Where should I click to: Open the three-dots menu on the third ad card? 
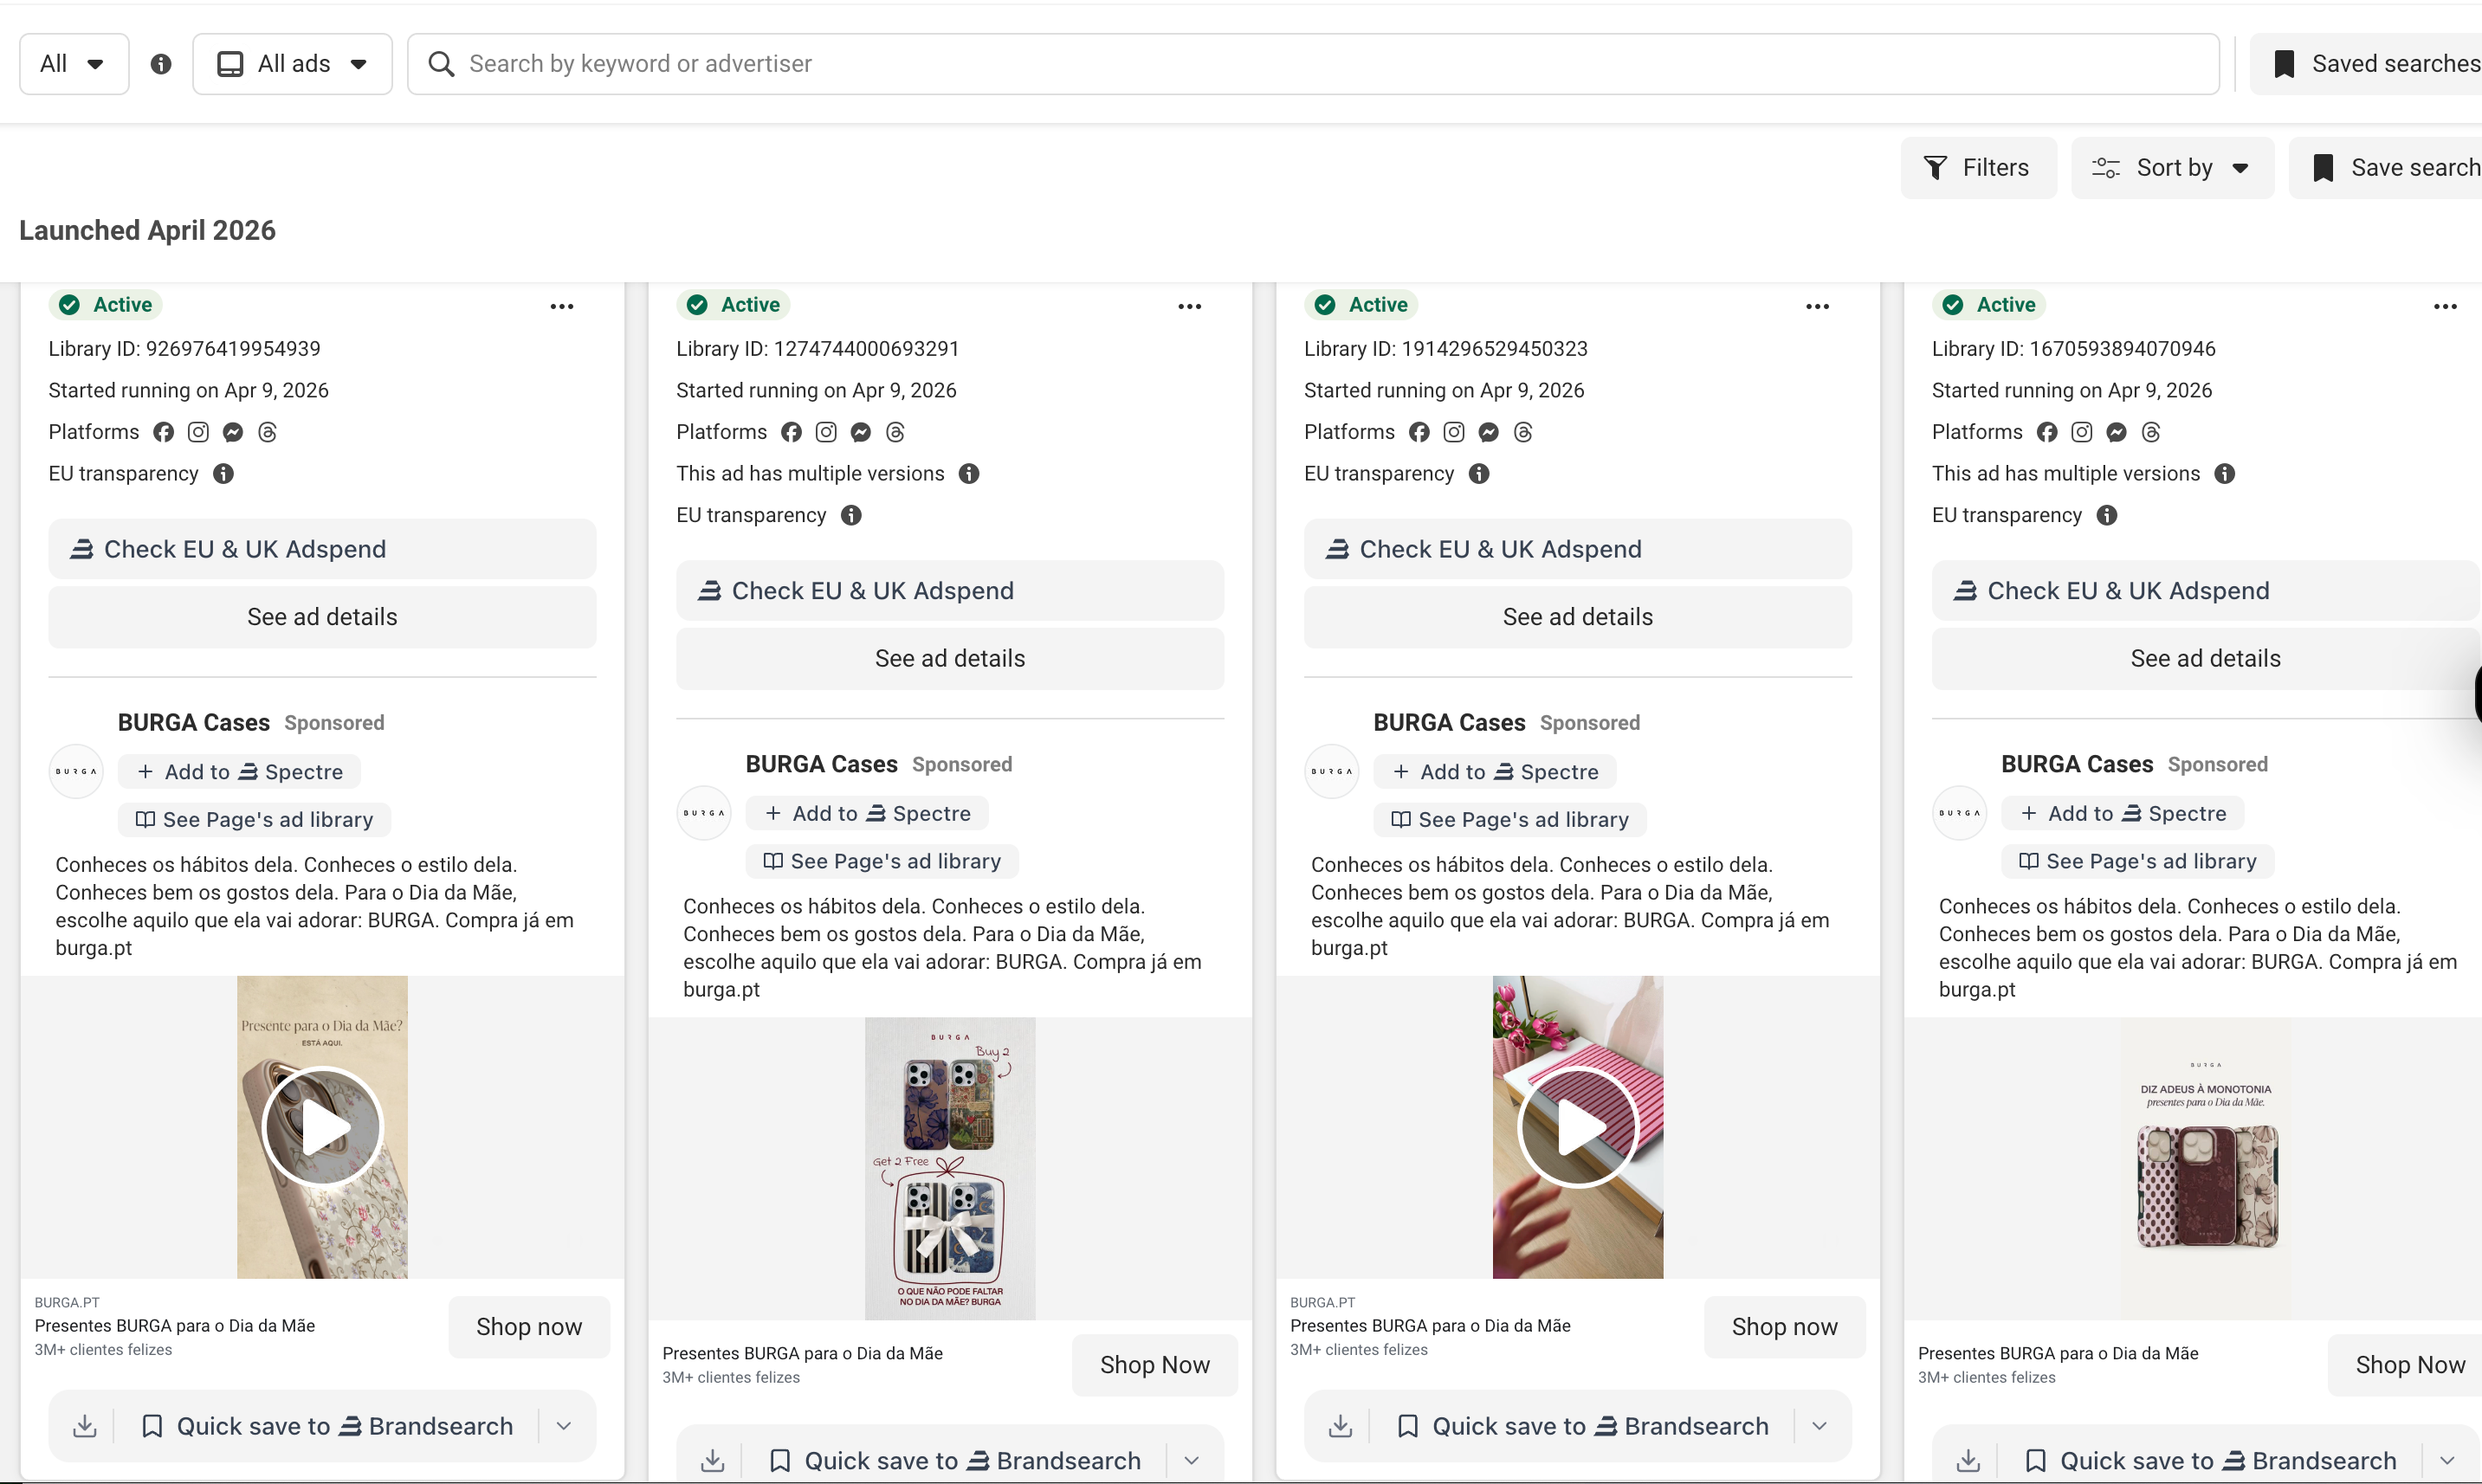point(1818,306)
